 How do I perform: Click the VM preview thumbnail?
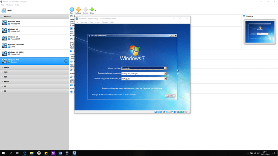pyautogui.click(x=259, y=32)
